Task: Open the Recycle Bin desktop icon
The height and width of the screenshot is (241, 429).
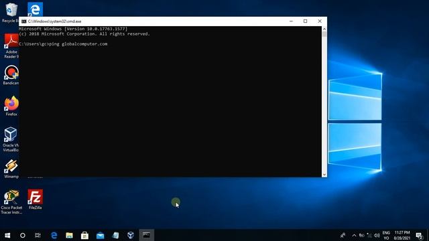Action: [x=11, y=11]
